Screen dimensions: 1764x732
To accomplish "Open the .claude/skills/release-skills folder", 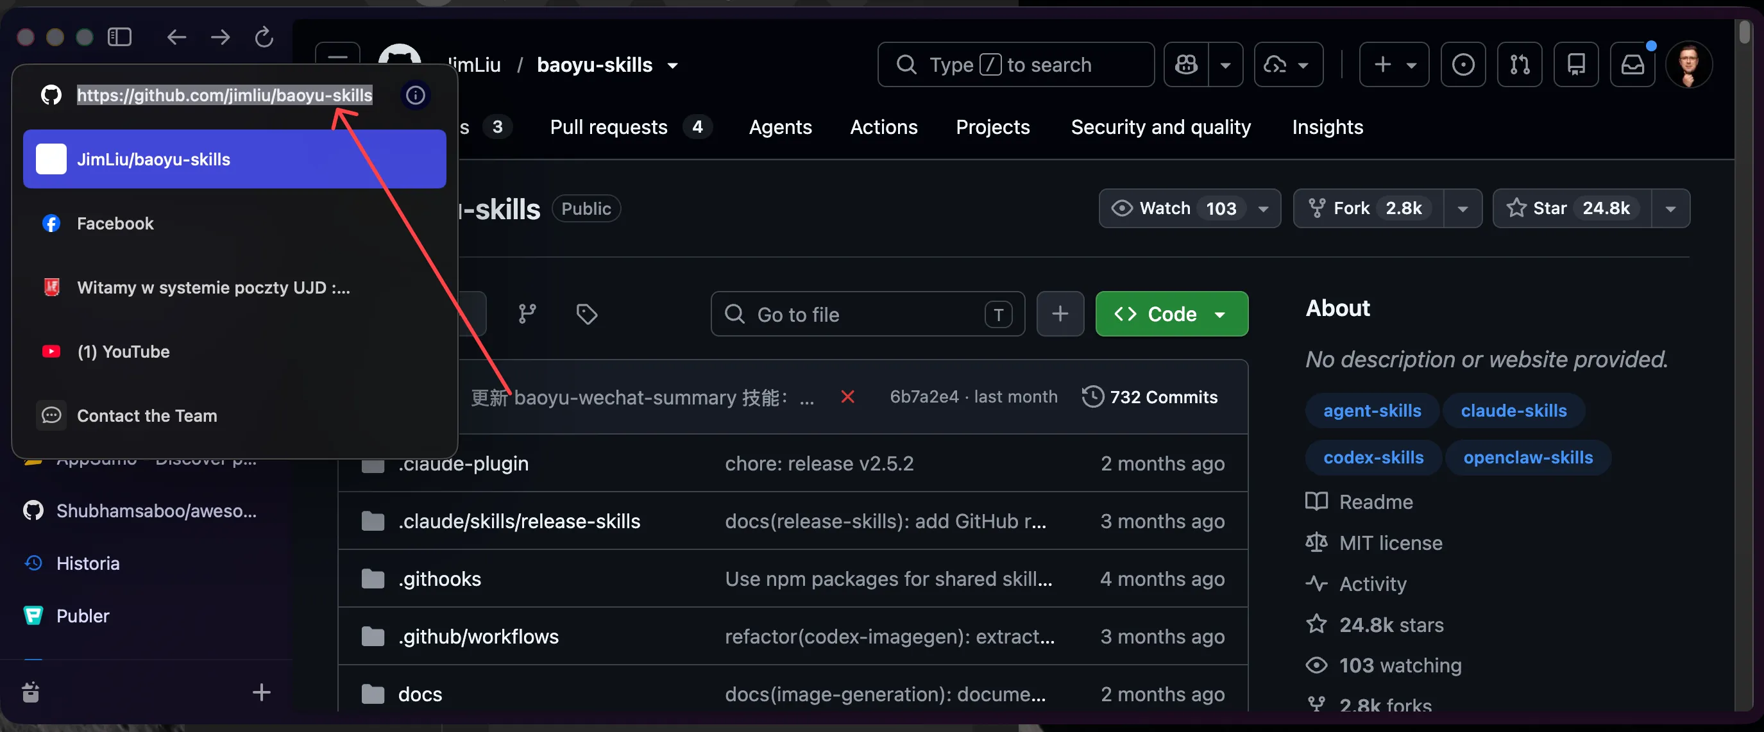I will (x=519, y=521).
